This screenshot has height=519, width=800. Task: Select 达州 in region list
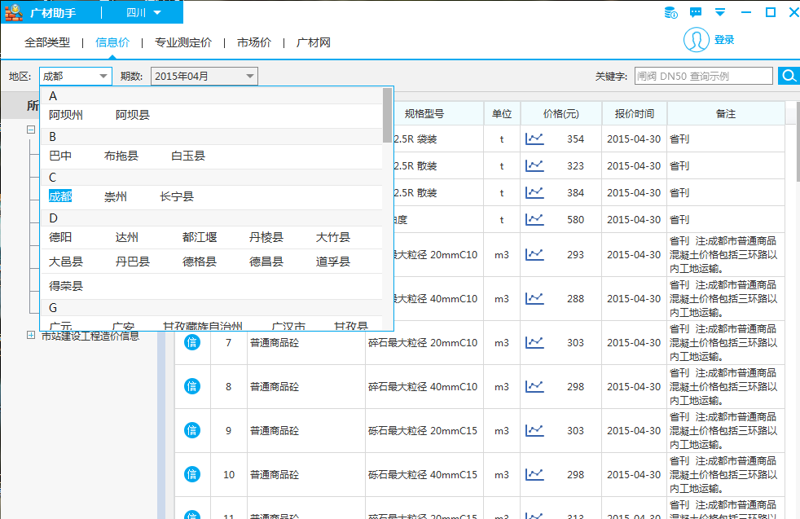point(126,237)
